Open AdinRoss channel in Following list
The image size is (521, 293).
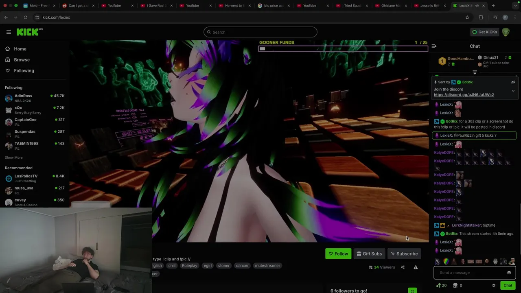(x=35, y=98)
